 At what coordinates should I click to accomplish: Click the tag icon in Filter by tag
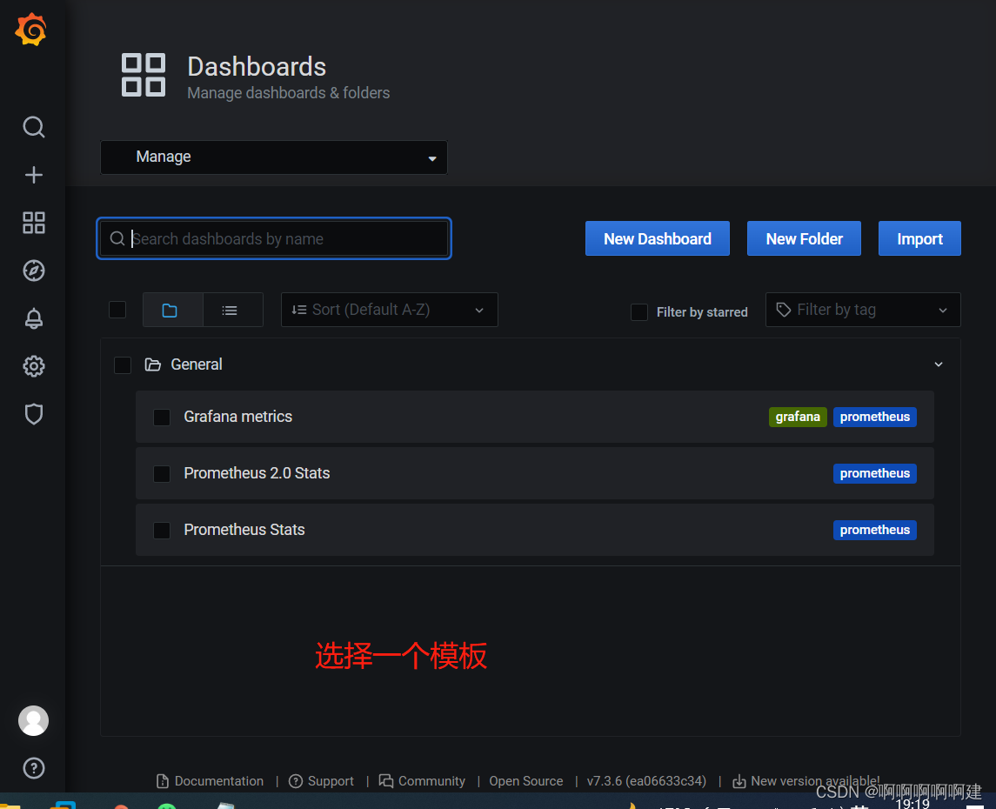click(x=783, y=310)
